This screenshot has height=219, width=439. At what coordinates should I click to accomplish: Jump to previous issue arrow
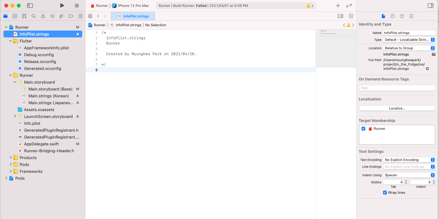344,25
